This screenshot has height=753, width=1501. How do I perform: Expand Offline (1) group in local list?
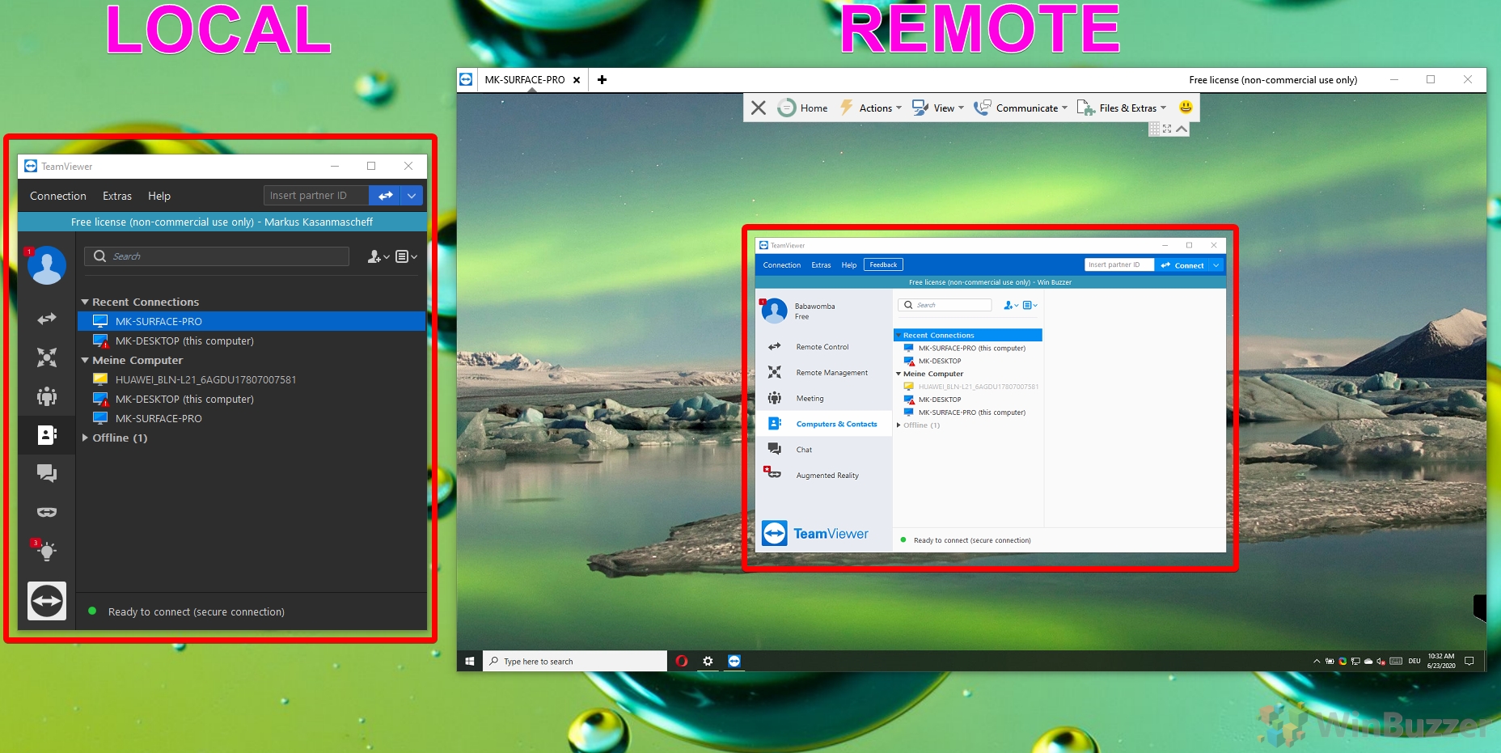click(x=85, y=438)
